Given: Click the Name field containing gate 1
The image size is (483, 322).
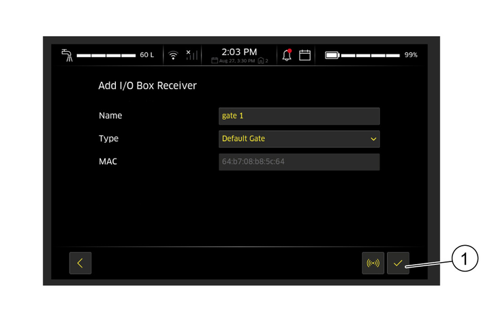Looking at the screenshot, I should [298, 116].
